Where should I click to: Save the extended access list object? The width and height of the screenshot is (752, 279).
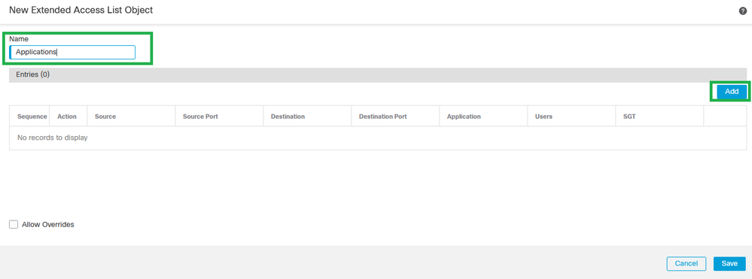click(729, 264)
